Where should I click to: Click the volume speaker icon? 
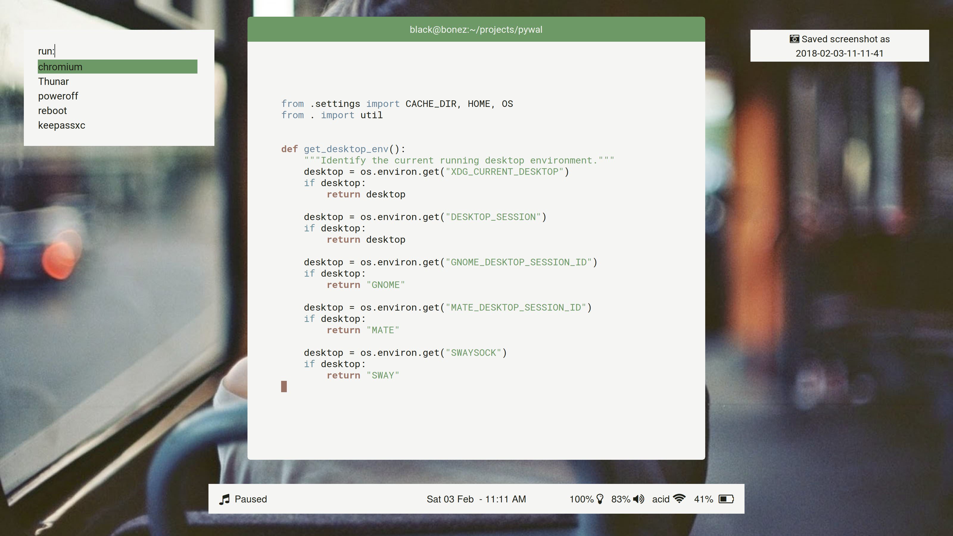coord(639,499)
